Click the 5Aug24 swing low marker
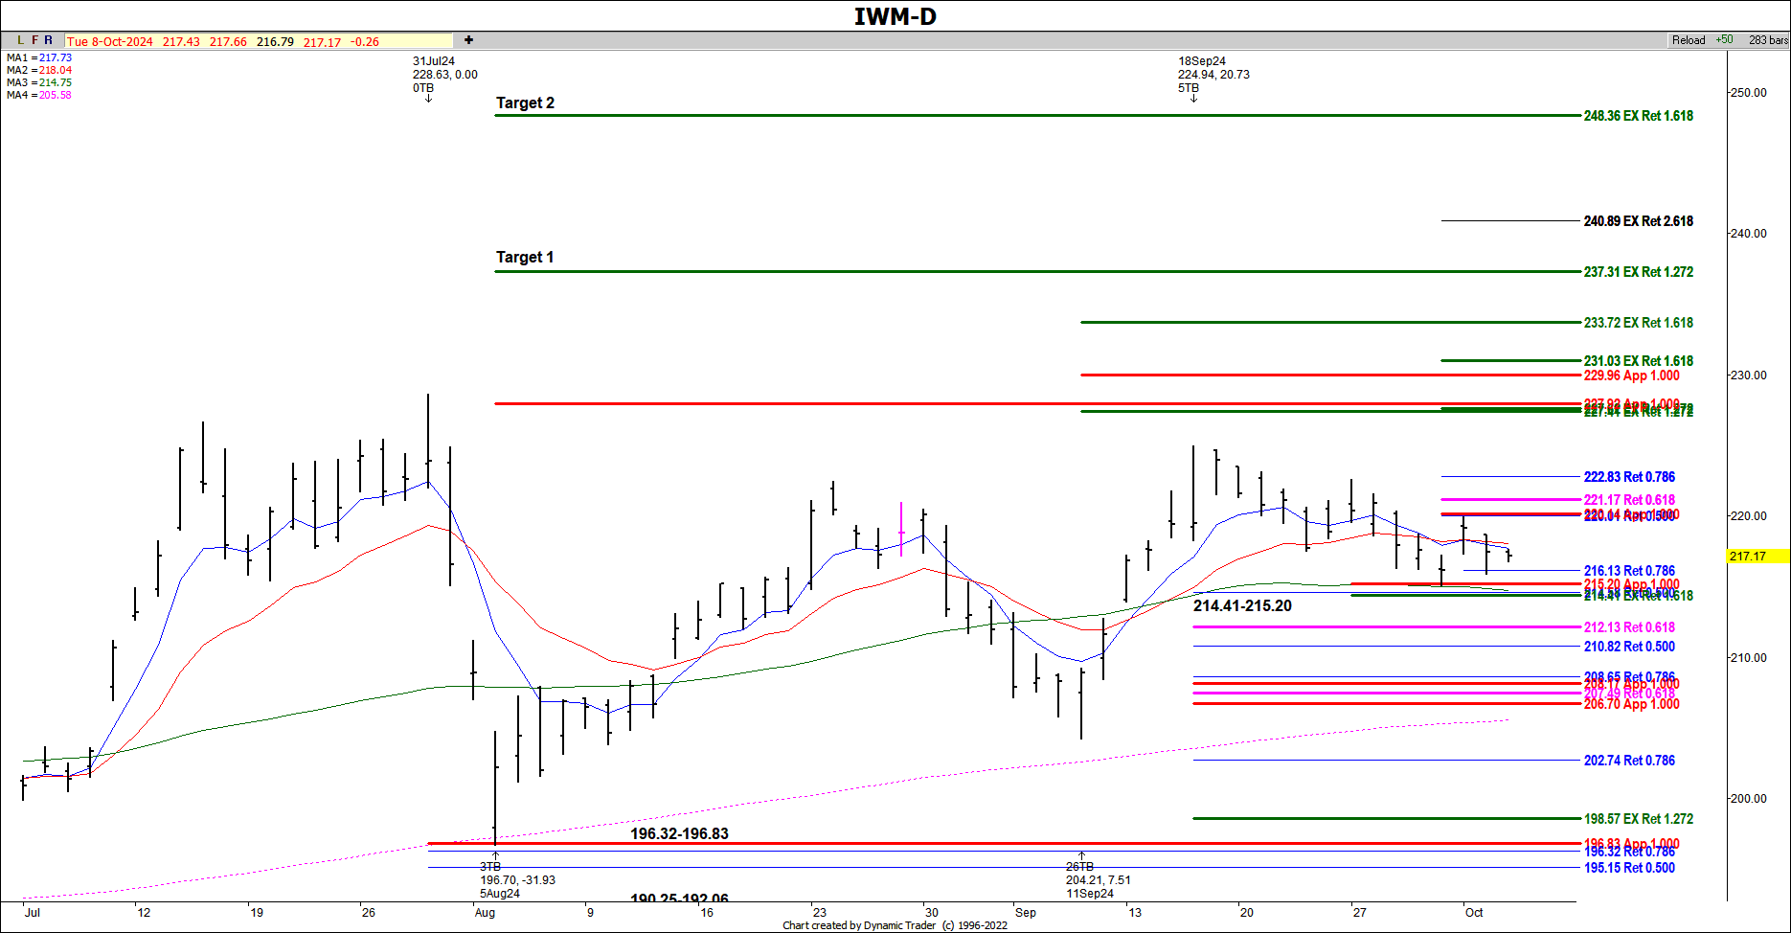The height and width of the screenshot is (933, 1791). 500,894
